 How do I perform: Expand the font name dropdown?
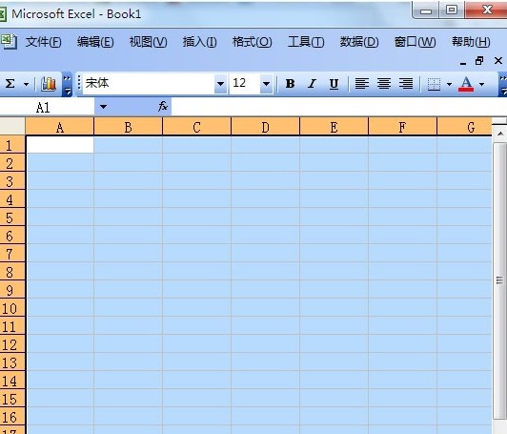pos(220,84)
